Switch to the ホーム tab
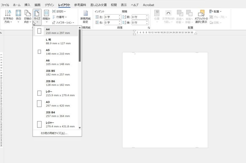Viewport: 246px width, 163px height. point(17,5)
